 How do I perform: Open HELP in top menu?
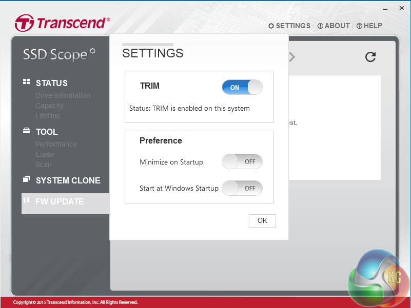pyautogui.click(x=369, y=26)
